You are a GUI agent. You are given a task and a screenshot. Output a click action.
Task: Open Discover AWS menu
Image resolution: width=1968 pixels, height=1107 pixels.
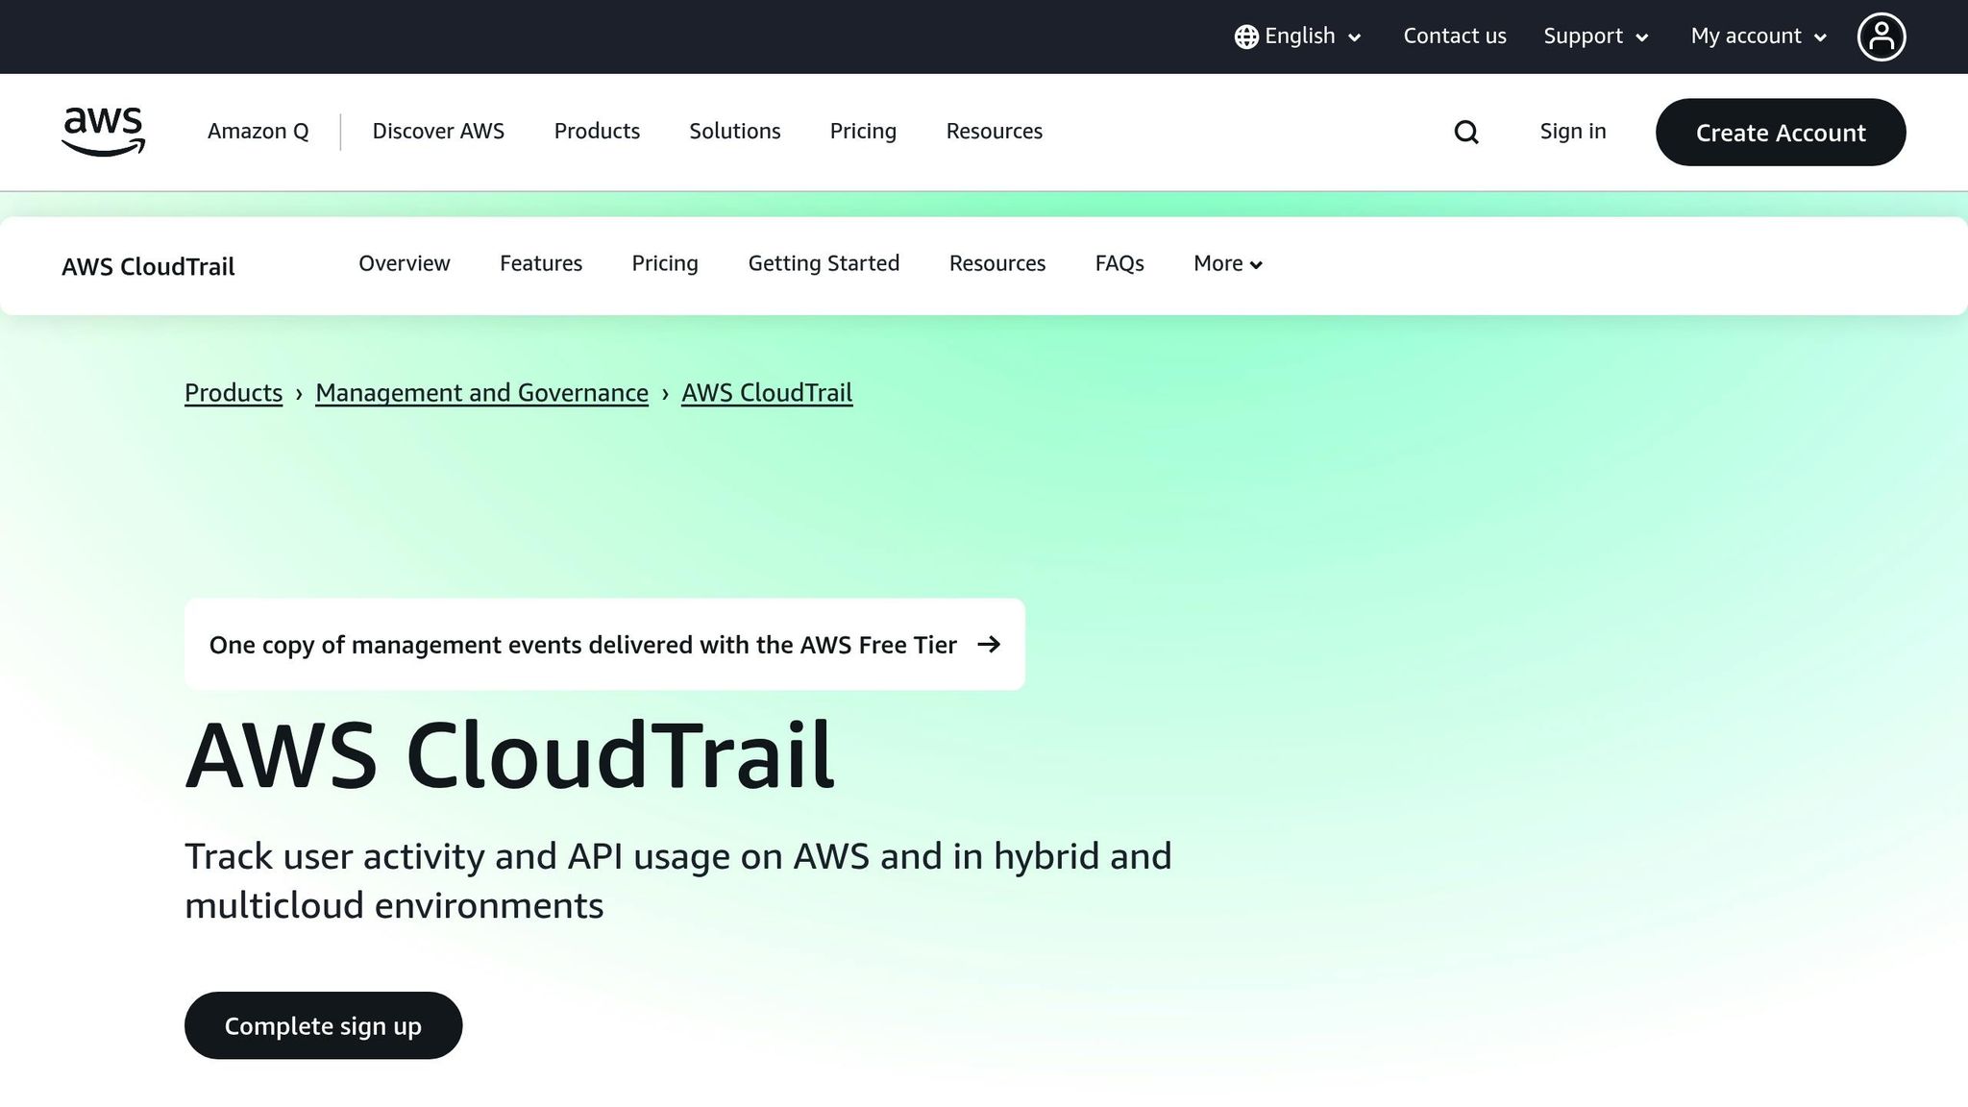(x=438, y=132)
